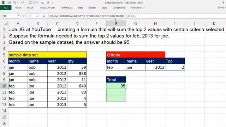Image resolution: width=226 pixels, height=127 pixels.
Task: Click the Cancel X icon in formula bar
Action: point(30,16)
